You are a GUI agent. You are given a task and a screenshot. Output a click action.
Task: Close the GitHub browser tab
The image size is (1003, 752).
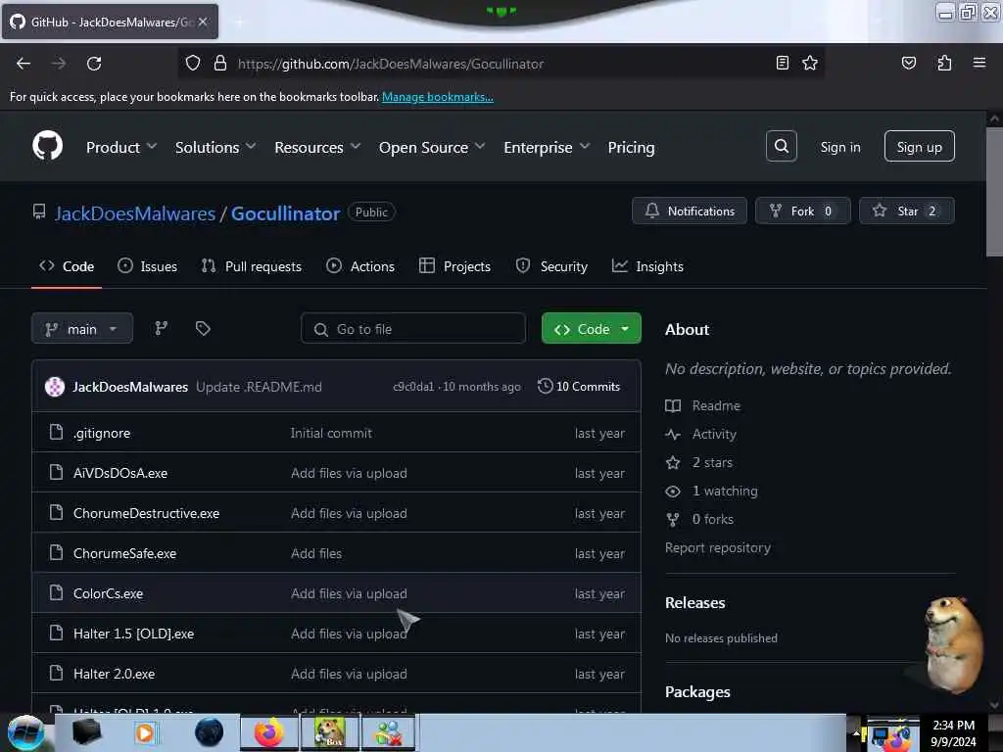(203, 22)
